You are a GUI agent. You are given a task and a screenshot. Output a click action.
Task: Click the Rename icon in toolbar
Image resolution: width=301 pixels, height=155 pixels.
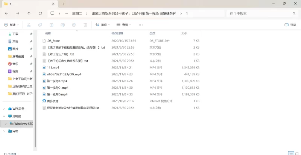pyautogui.click(x=62, y=25)
